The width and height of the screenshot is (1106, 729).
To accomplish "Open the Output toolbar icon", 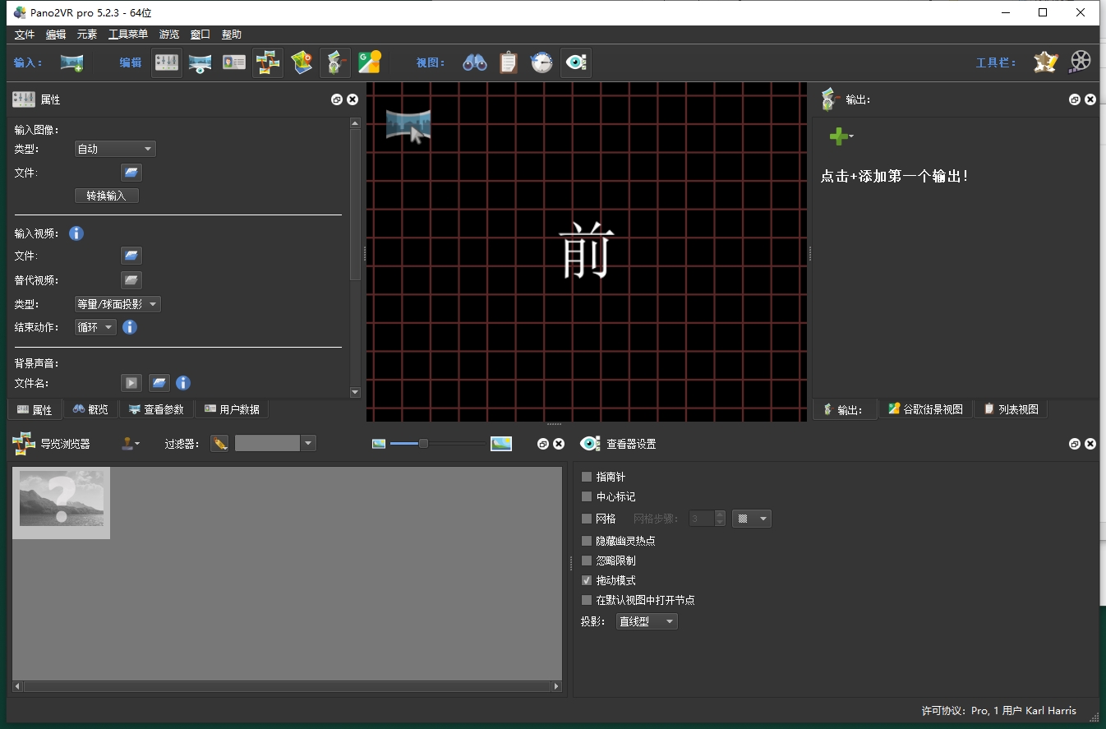I will [x=335, y=62].
